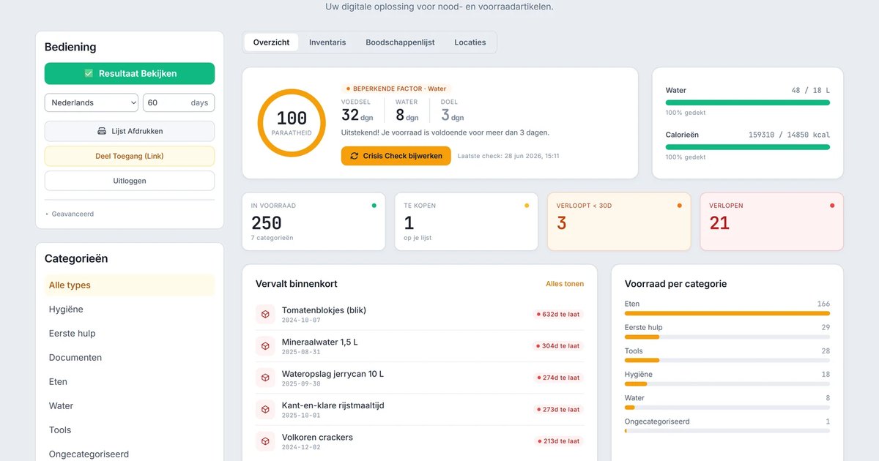
Task: Click the box icon beside Mineraalwater 1,5 L
Action: 265,345
